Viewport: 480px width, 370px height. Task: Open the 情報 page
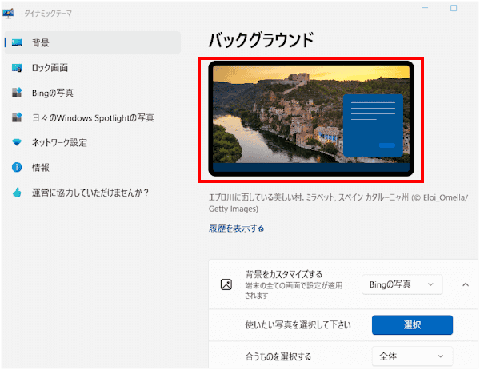(93, 168)
